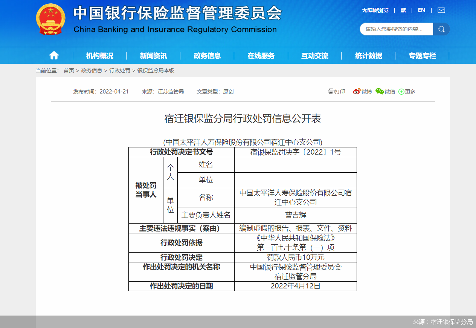Viewport: 476px width, 328px height.
Task: Select the 统计数据 menu item
Action: click(x=368, y=55)
